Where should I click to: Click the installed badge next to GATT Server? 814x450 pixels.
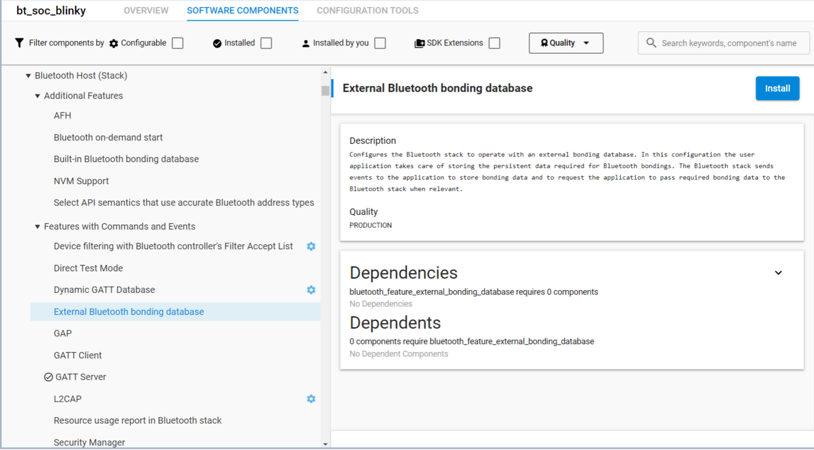pos(47,377)
